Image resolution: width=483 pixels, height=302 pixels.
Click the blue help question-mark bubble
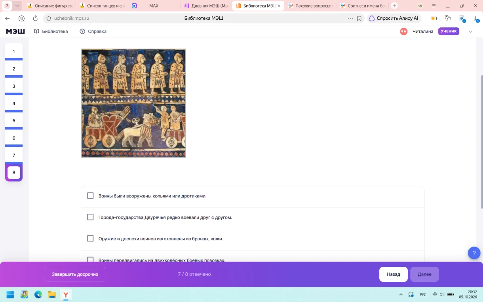[474, 253]
